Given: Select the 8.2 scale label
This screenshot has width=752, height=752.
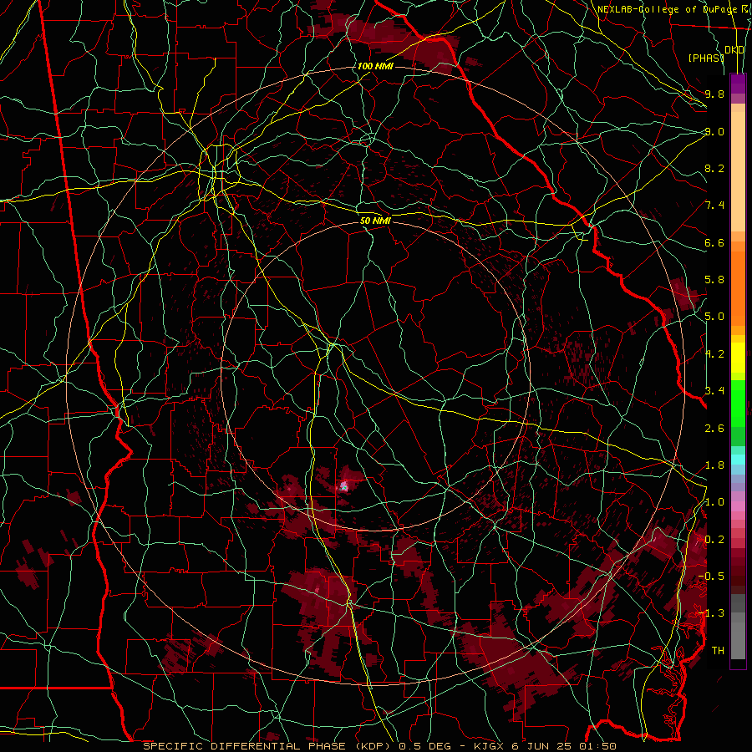Looking at the screenshot, I should click(714, 168).
